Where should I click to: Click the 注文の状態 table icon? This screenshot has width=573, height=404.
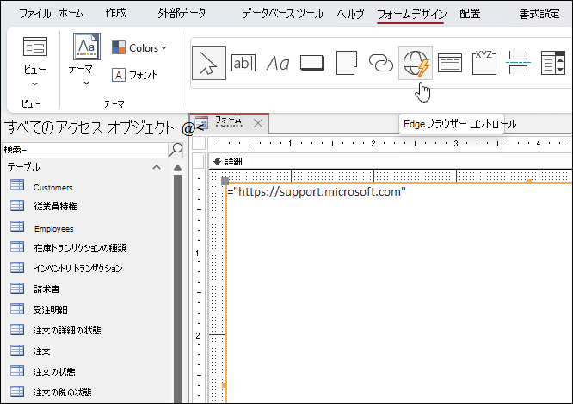(x=17, y=370)
